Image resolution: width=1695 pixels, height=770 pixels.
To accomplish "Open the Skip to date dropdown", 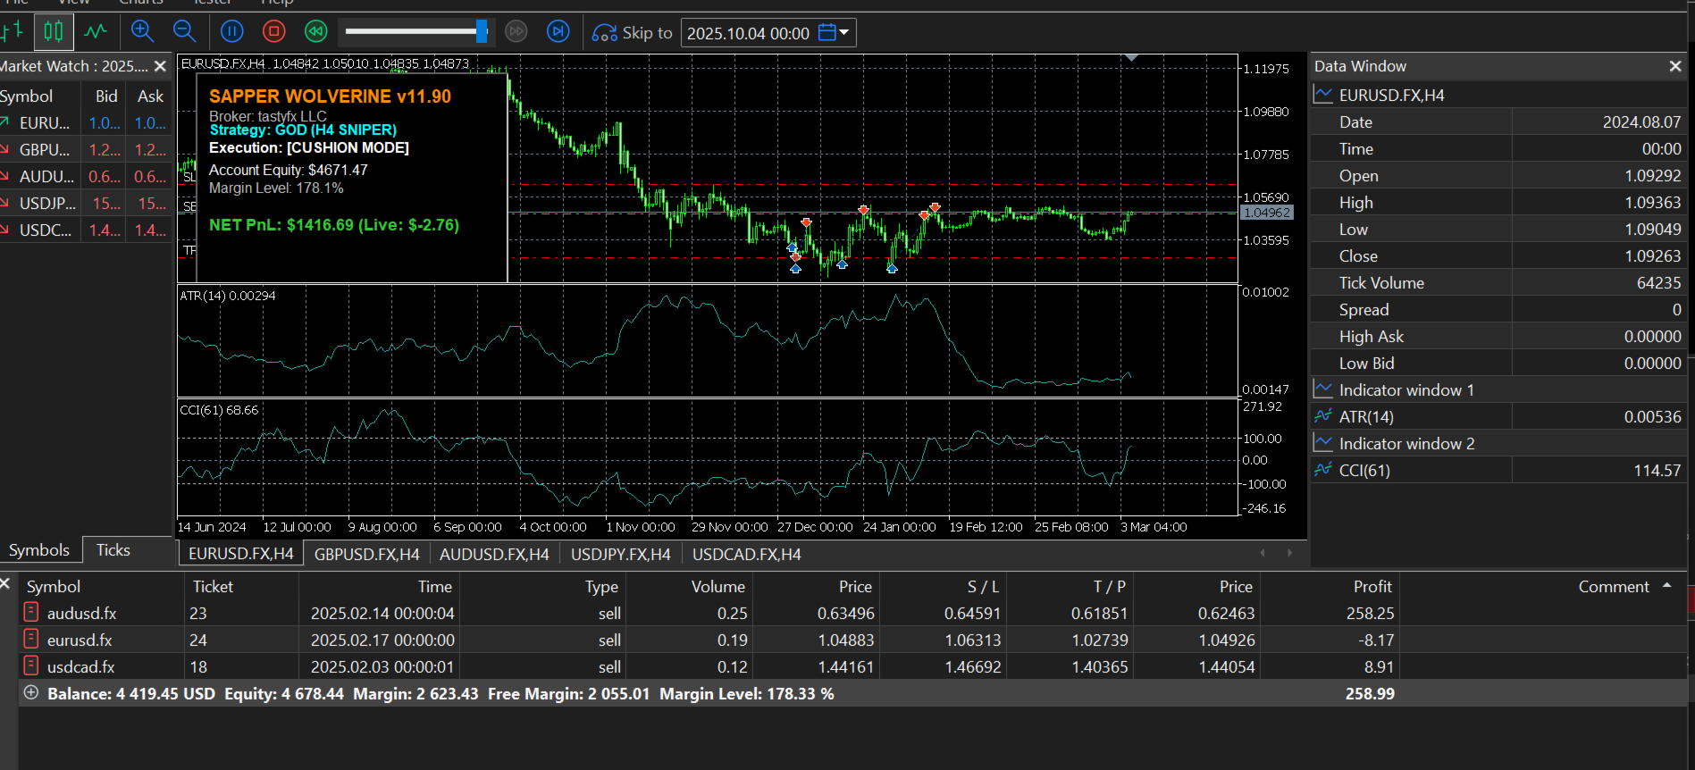I will pyautogui.click(x=843, y=33).
